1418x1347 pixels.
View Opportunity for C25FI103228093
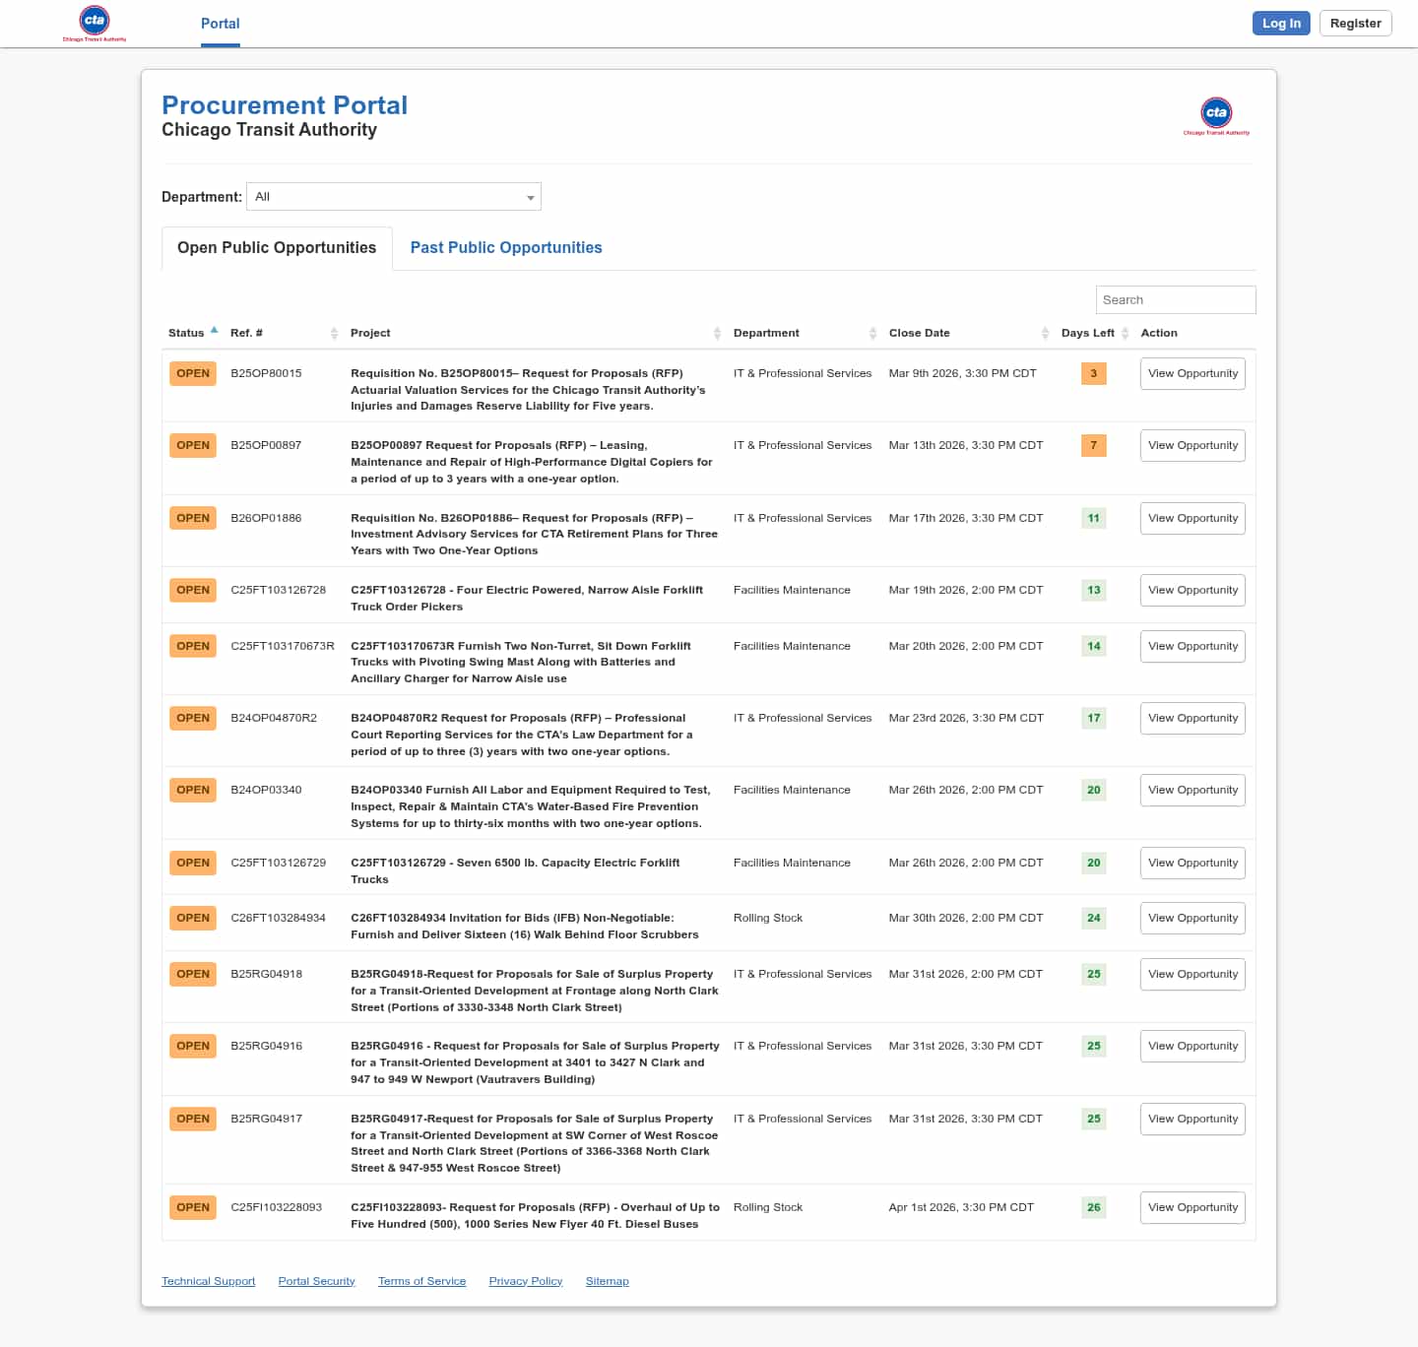point(1192,1208)
